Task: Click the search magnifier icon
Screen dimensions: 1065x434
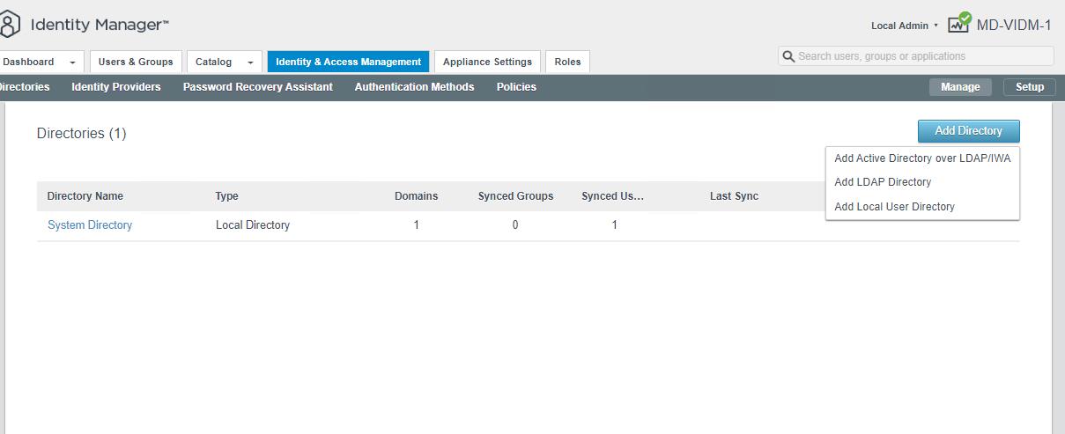Action: pos(788,56)
